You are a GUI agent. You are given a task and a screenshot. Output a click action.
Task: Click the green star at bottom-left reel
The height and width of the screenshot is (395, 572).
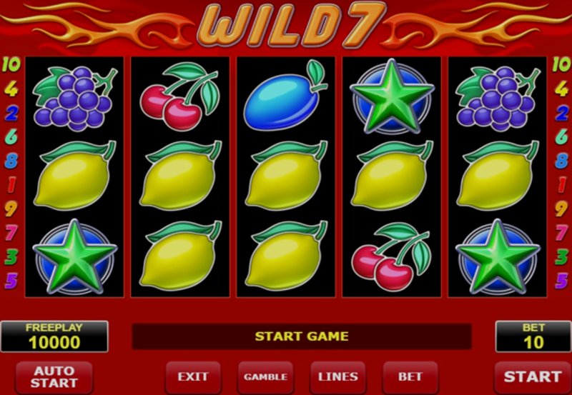75,256
